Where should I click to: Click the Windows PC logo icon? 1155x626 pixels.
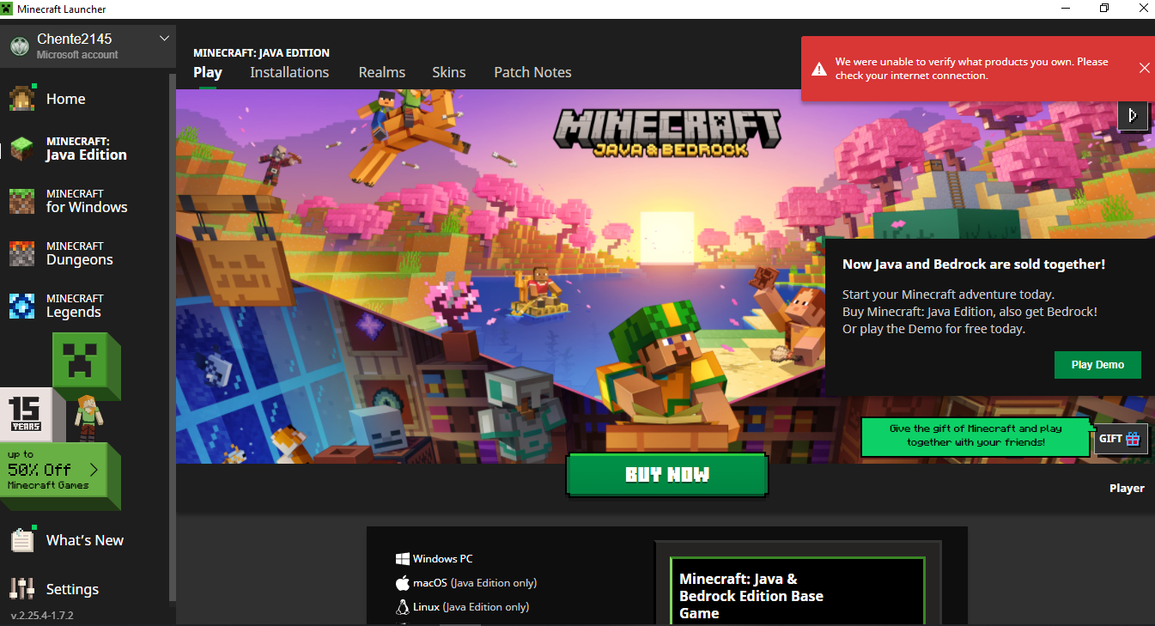pyautogui.click(x=402, y=558)
